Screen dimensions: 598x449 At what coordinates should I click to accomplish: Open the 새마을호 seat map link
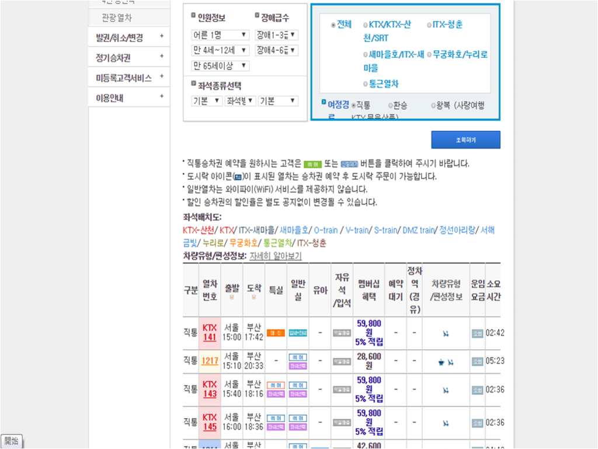[294, 230]
